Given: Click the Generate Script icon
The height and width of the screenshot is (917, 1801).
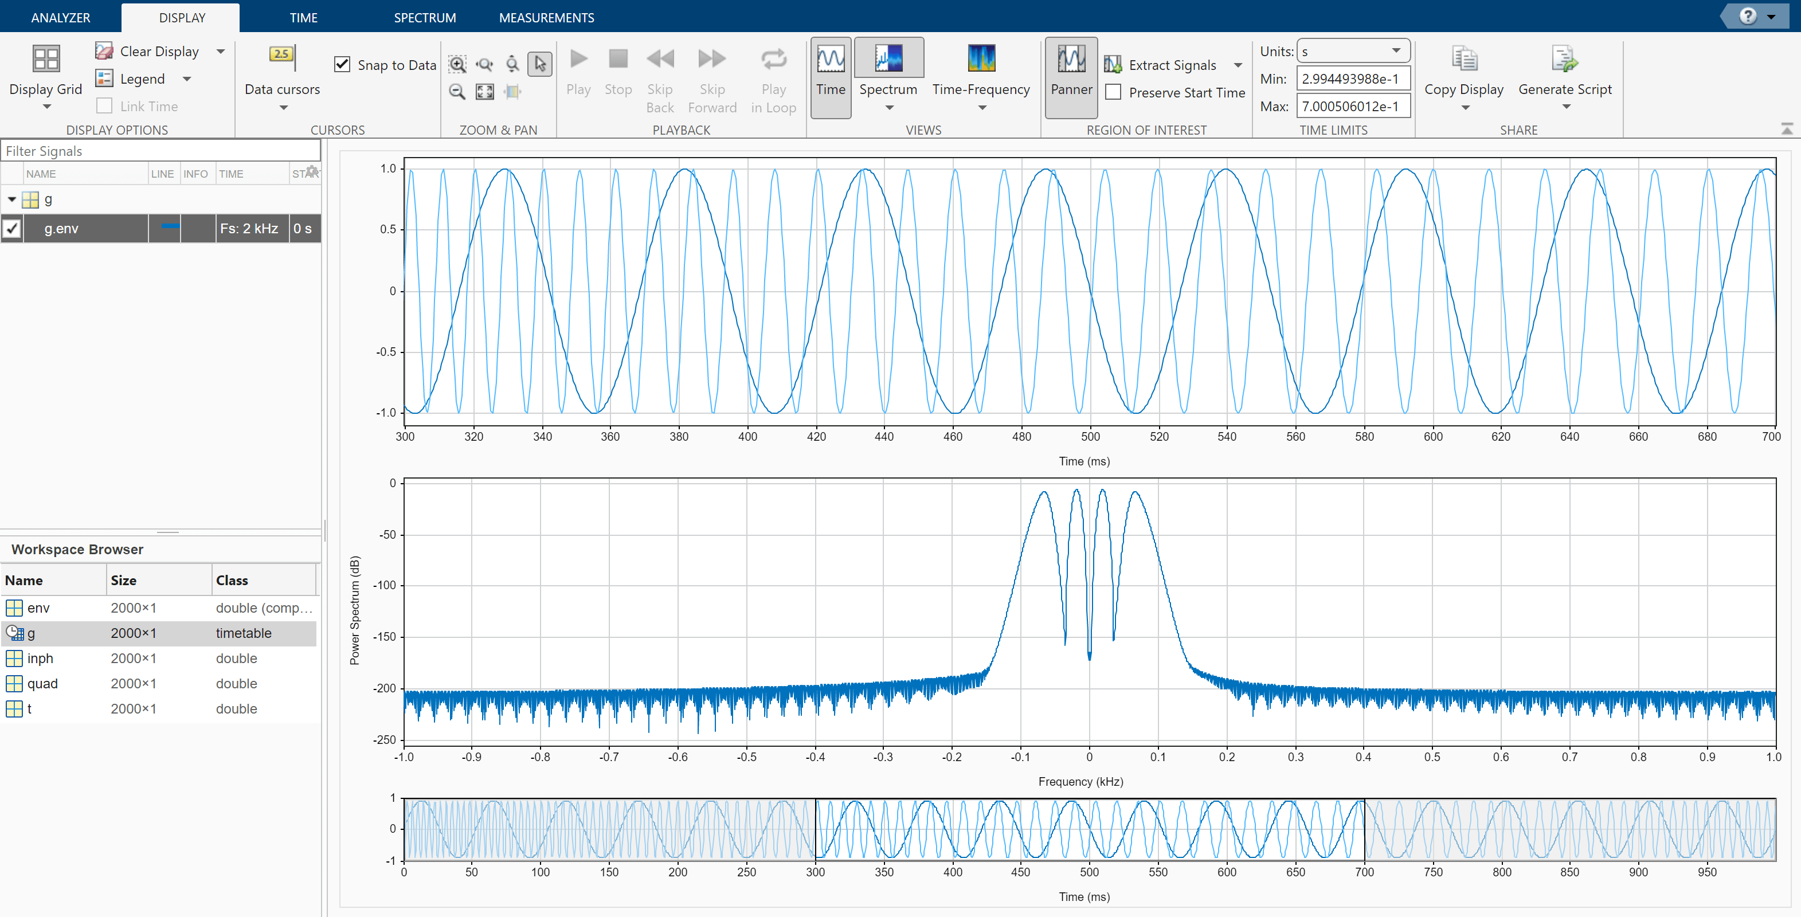Looking at the screenshot, I should pyautogui.click(x=1564, y=58).
